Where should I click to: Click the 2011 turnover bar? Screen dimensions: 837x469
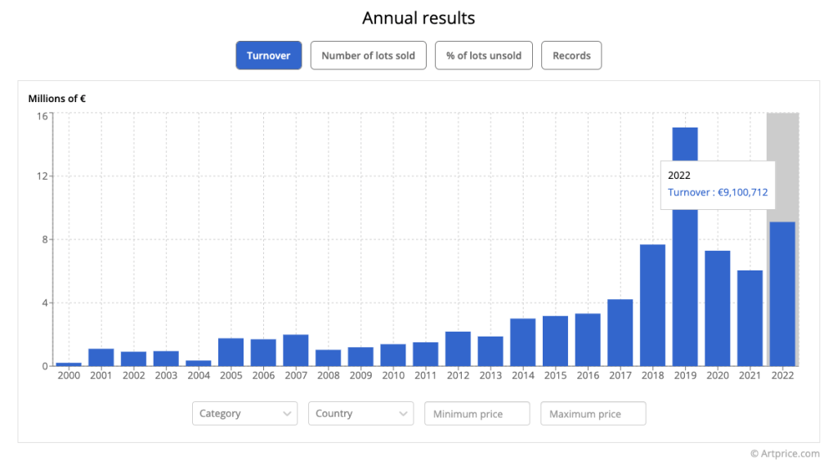pyautogui.click(x=425, y=355)
